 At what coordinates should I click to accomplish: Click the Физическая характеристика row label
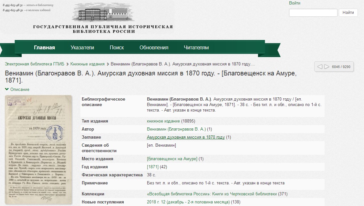(x=112, y=175)
